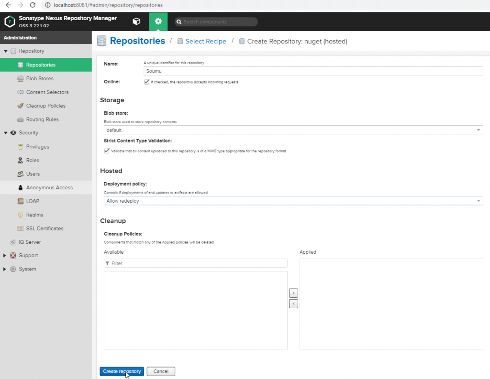Click the Repositories database icon in the breadcrumb
The image size is (490, 379).
101,41
